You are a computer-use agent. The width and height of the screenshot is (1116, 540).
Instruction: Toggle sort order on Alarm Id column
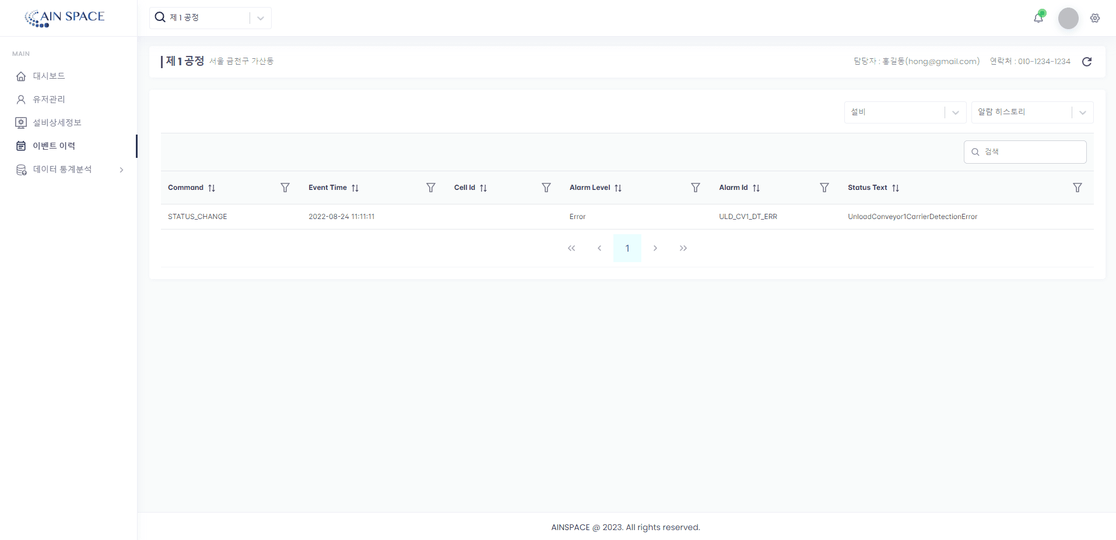click(756, 188)
